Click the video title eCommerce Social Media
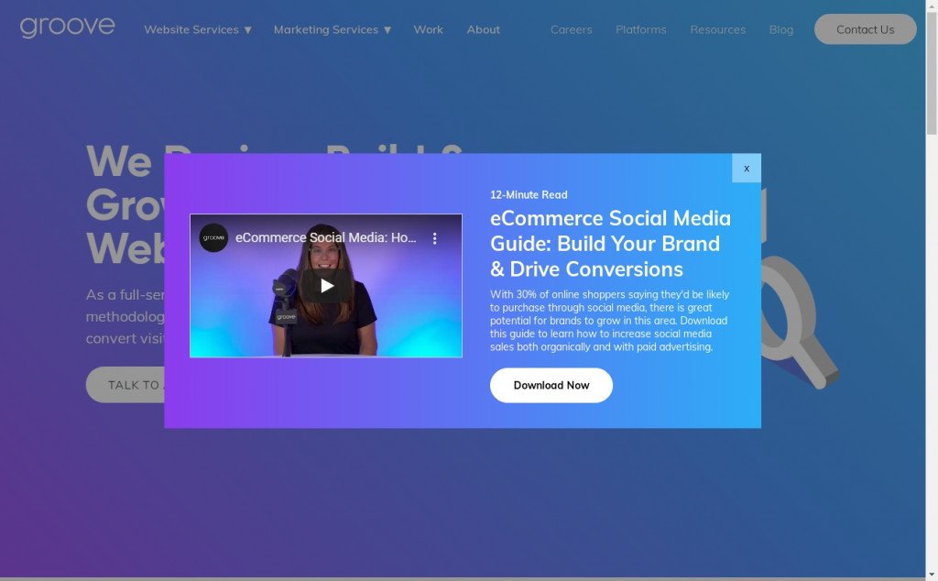The height and width of the screenshot is (581, 938). click(x=325, y=237)
